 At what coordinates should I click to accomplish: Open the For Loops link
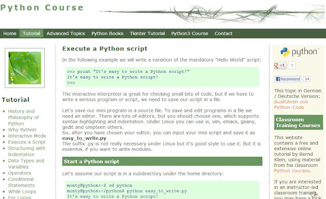point(20,197)
